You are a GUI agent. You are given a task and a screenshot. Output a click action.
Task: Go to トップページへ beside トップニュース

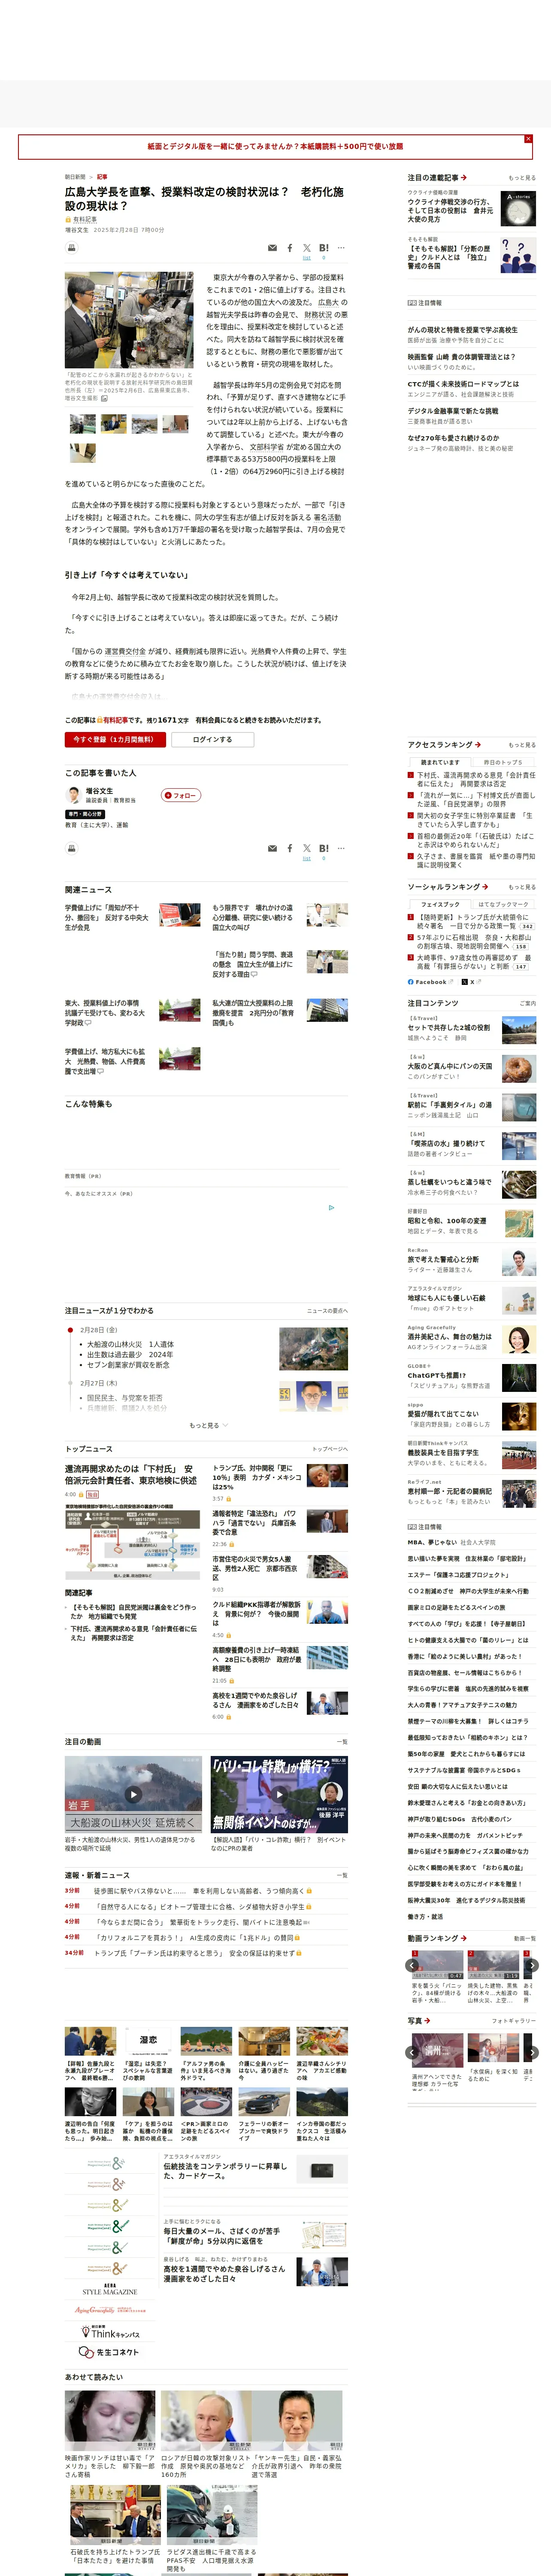click(x=330, y=1448)
